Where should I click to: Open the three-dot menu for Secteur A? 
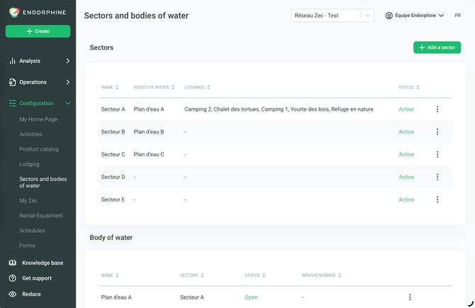point(437,109)
